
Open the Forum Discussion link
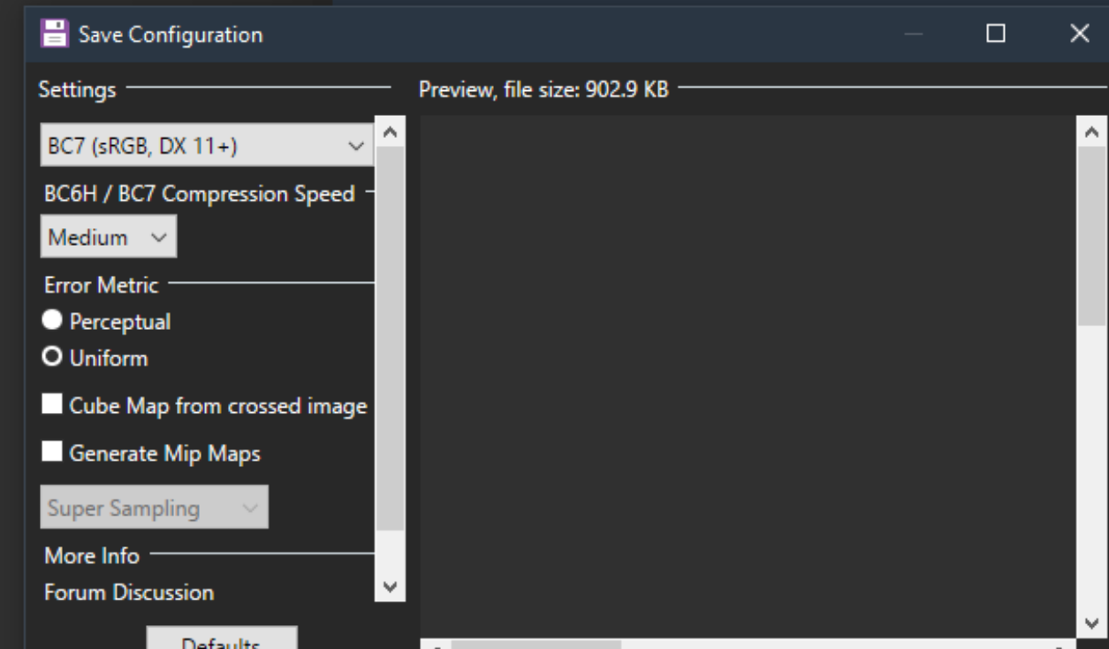tap(129, 592)
